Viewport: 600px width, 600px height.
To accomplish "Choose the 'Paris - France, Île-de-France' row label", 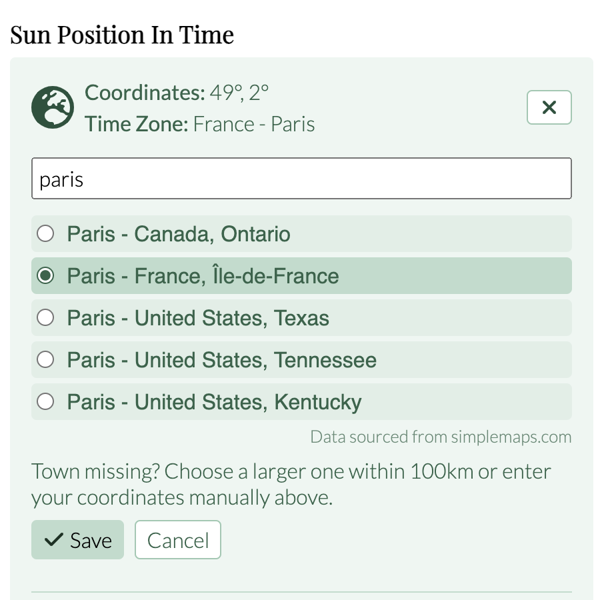I will (203, 276).
